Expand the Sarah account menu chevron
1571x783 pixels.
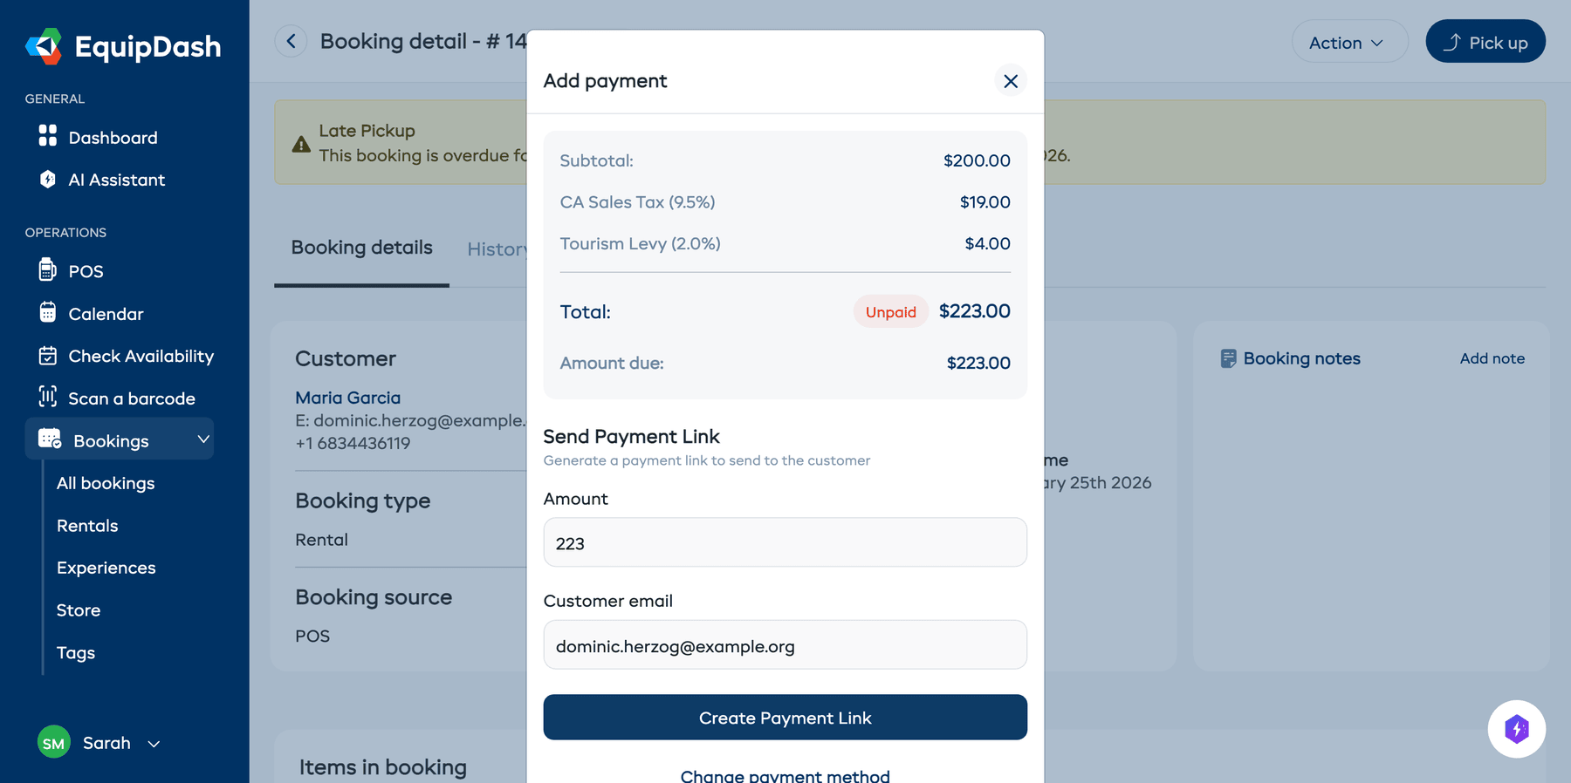pyautogui.click(x=154, y=744)
